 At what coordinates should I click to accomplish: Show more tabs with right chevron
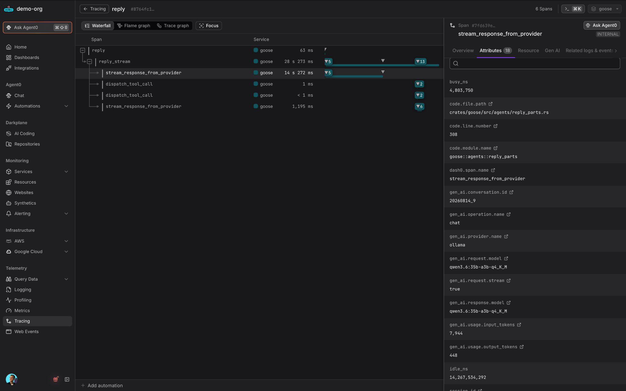pos(616,51)
